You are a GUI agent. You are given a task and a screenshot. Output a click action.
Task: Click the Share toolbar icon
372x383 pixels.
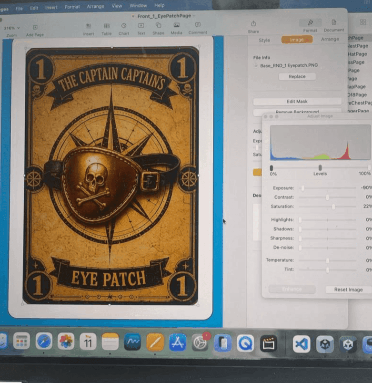click(253, 24)
